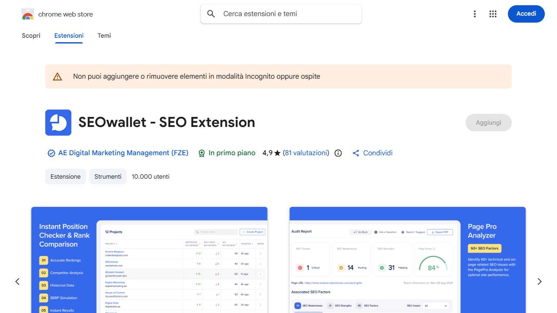Screen dimensions: 557x313
Task: Open the browser three-dot options menu
Action: click(x=475, y=13)
